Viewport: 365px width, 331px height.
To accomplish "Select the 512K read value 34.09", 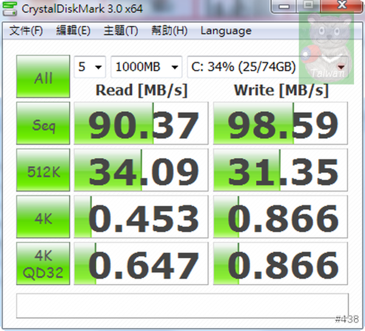I will coord(141,170).
